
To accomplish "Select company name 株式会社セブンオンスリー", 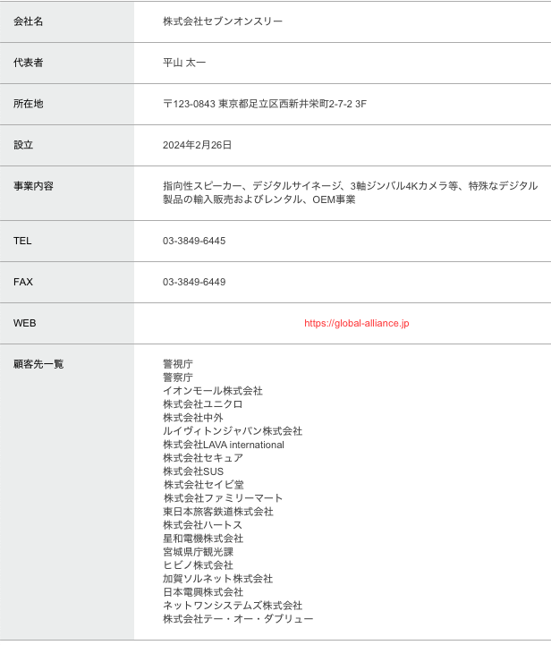I will (223, 21).
